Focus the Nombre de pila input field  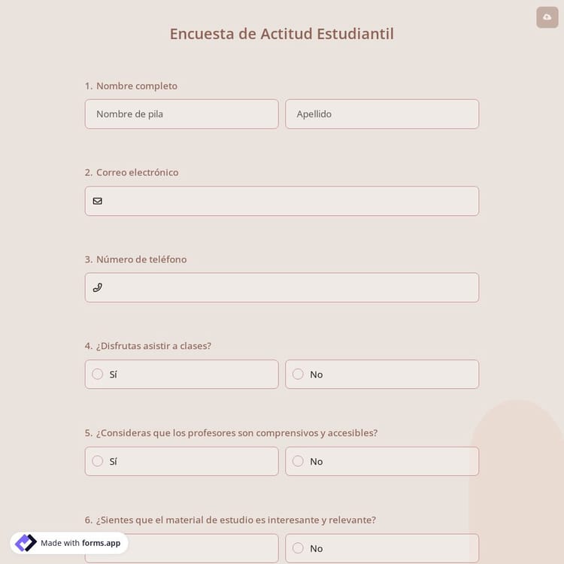point(181,114)
